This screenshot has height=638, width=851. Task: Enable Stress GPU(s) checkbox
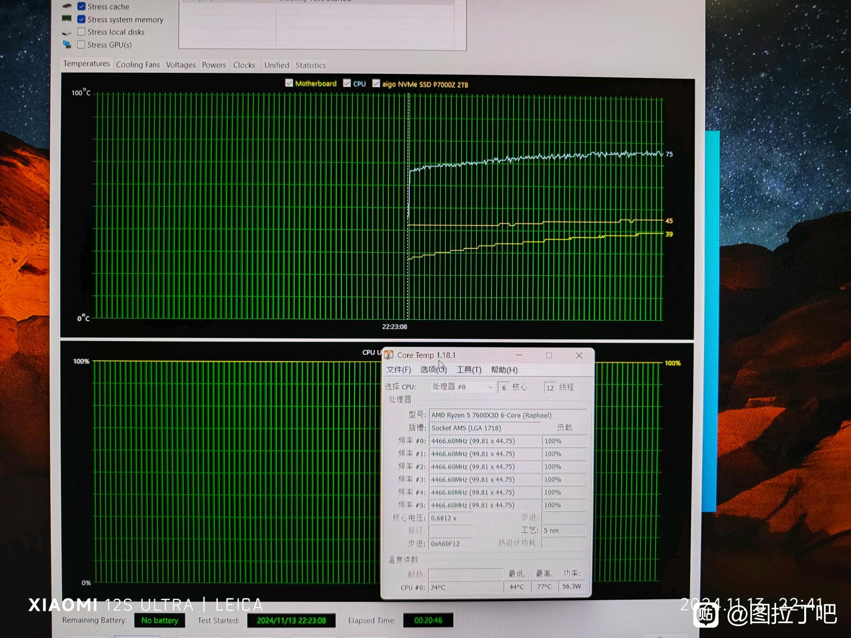(x=81, y=44)
